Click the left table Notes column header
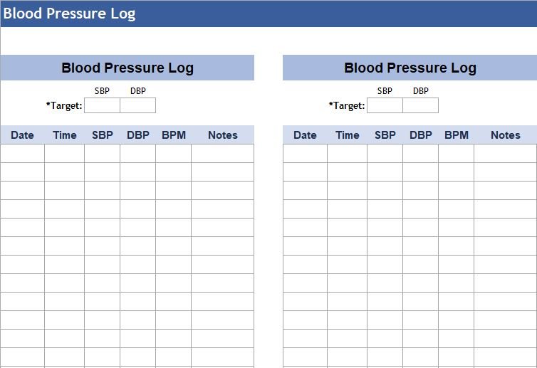The width and height of the screenshot is (537, 368). coord(223,135)
